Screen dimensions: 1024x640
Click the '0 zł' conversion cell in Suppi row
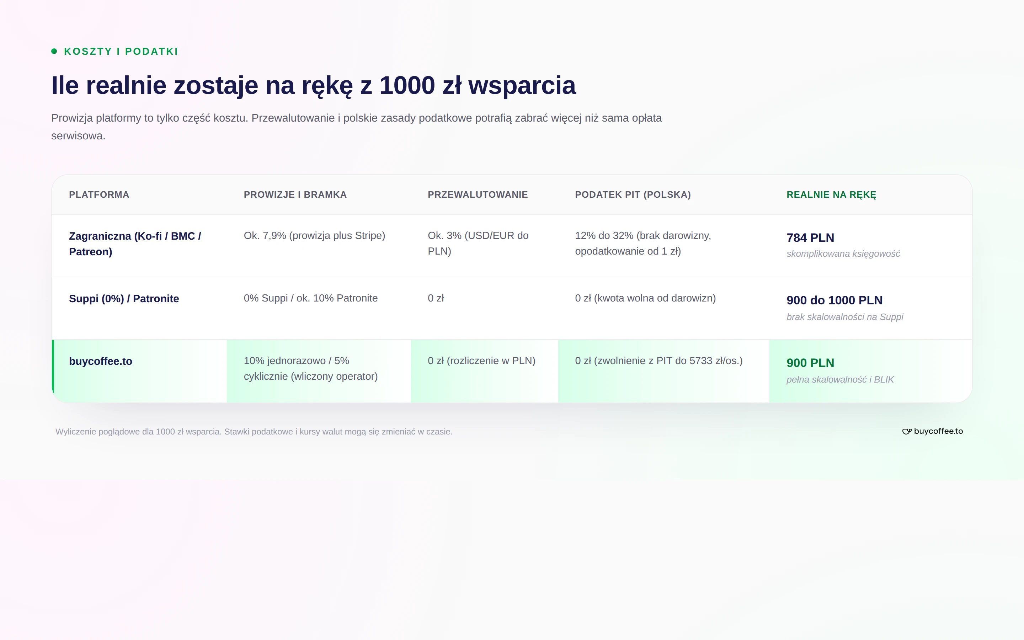click(436, 298)
